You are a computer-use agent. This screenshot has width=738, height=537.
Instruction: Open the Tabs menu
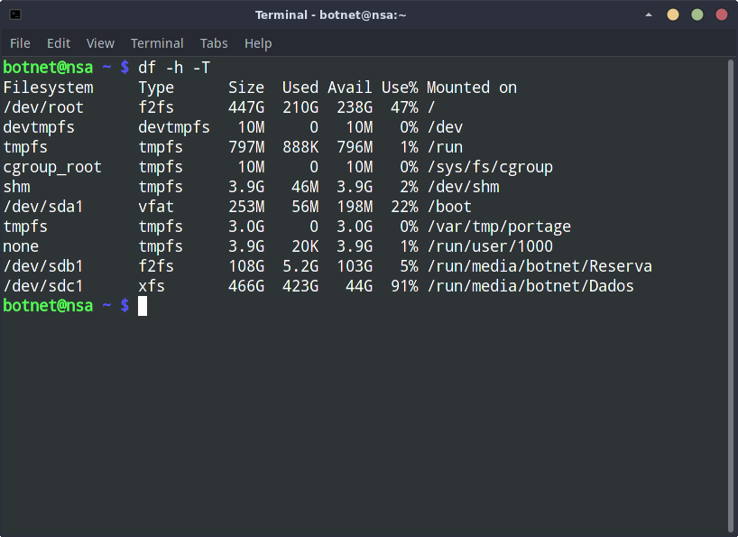(x=214, y=43)
